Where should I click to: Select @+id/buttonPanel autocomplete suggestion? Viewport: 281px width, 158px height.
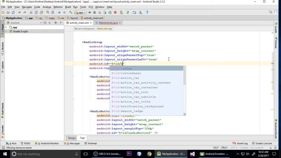click(x=146, y=73)
